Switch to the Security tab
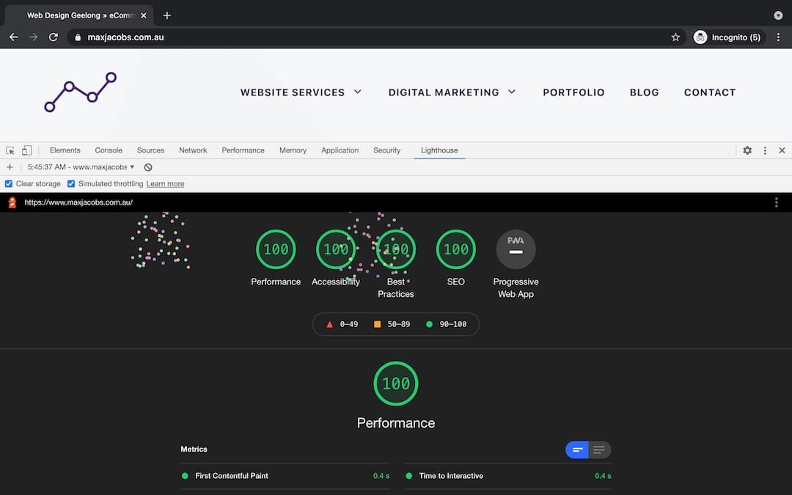 click(387, 150)
